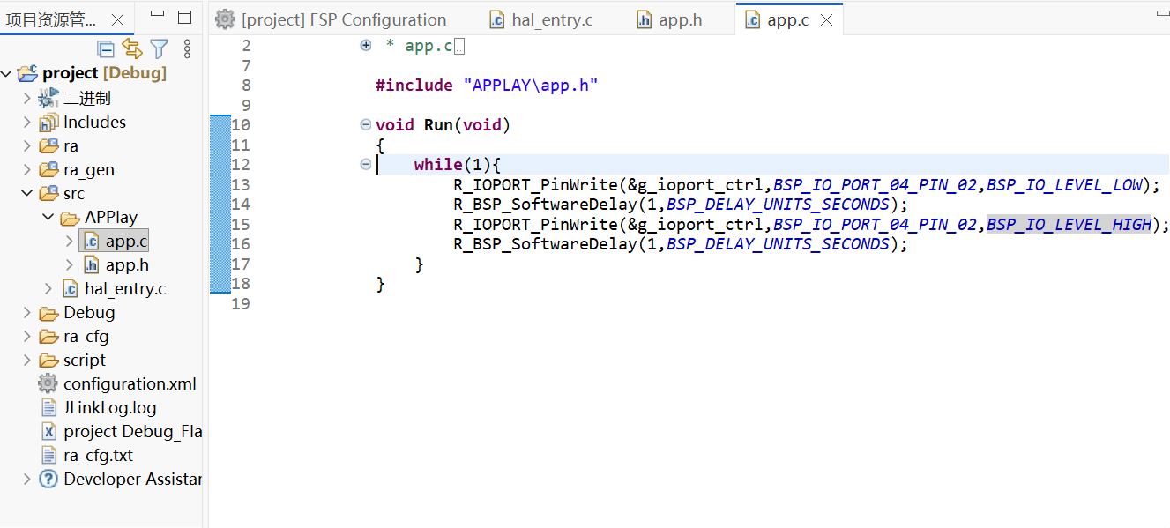The width and height of the screenshot is (1170, 528).
Task: Fold the Run function at line 10
Action: (x=366, y=124)
